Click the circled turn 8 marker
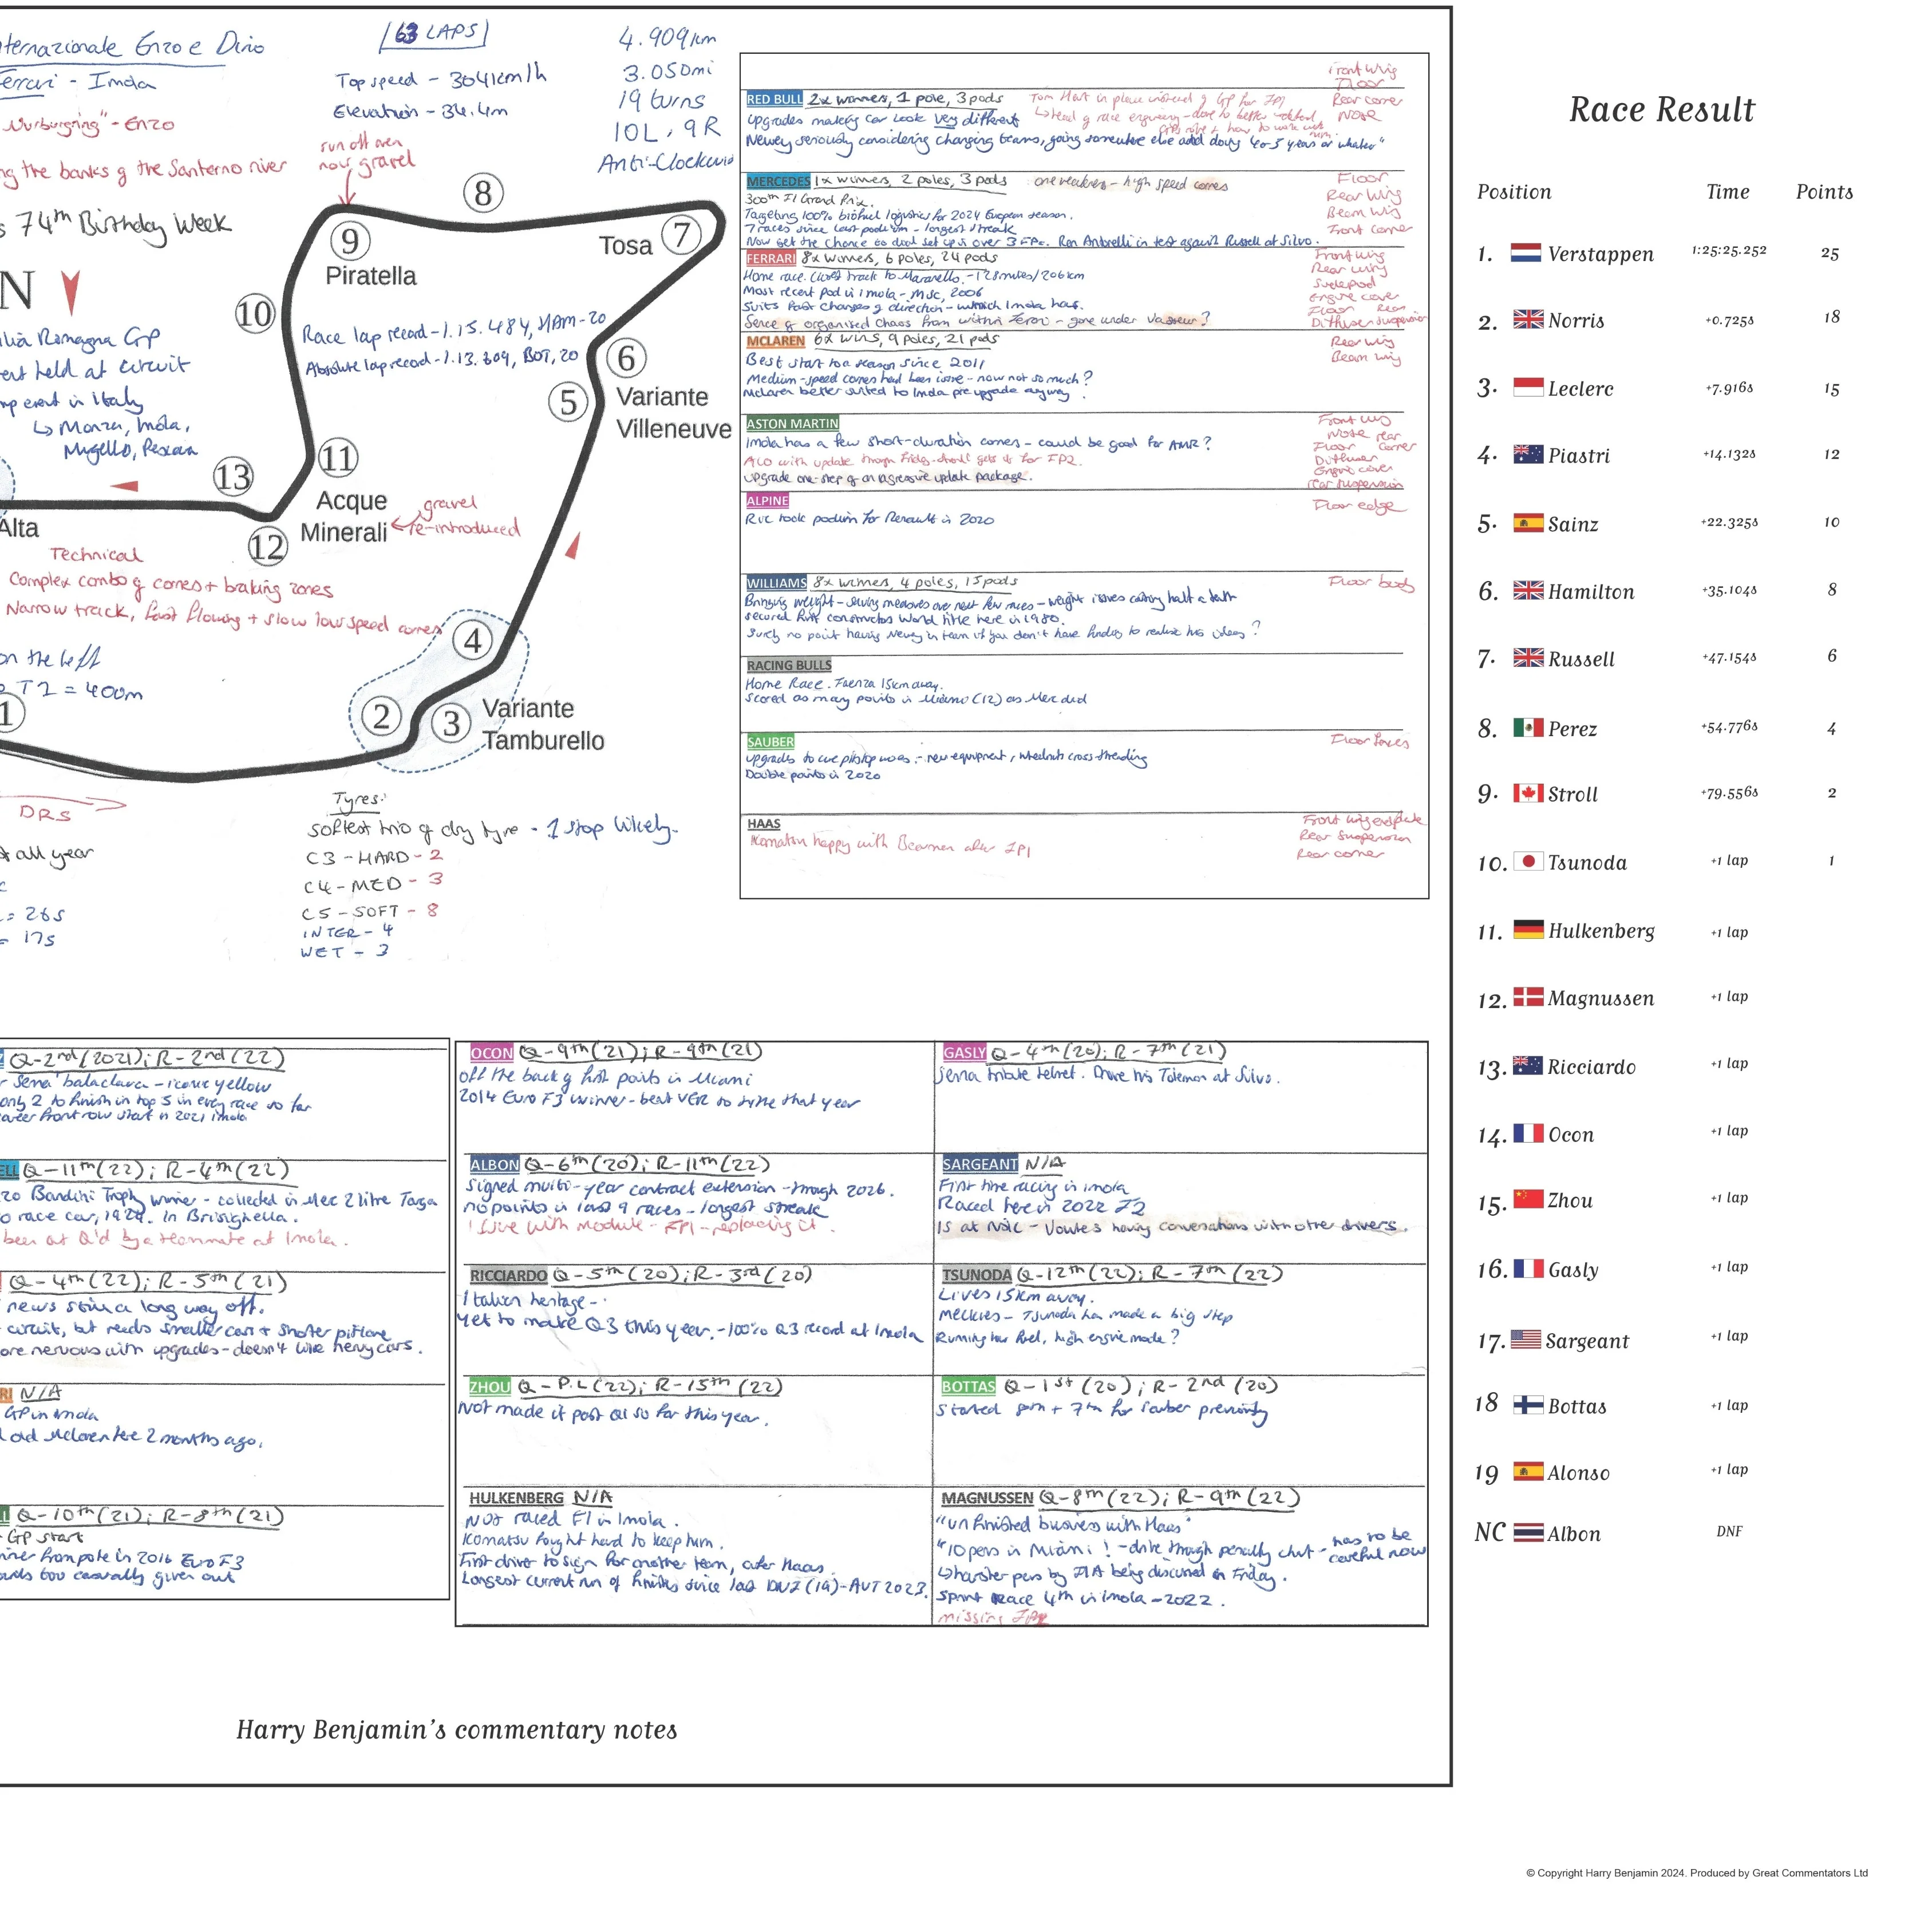The image size is (1932, 1932). pyautogui.click(x=483, y=193)
